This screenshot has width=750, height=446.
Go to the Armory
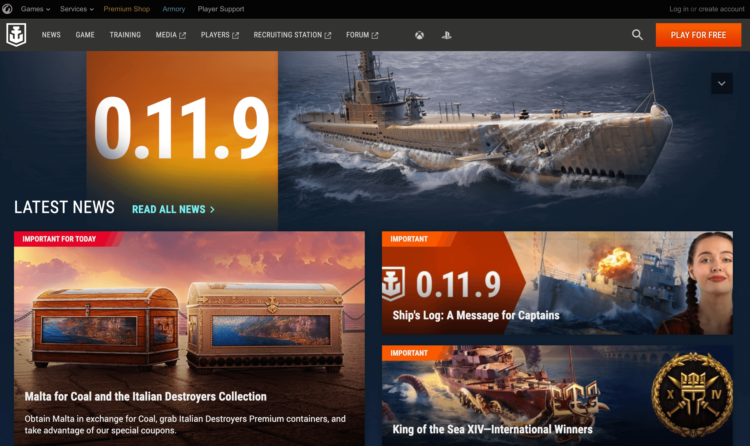coord(174,9)
